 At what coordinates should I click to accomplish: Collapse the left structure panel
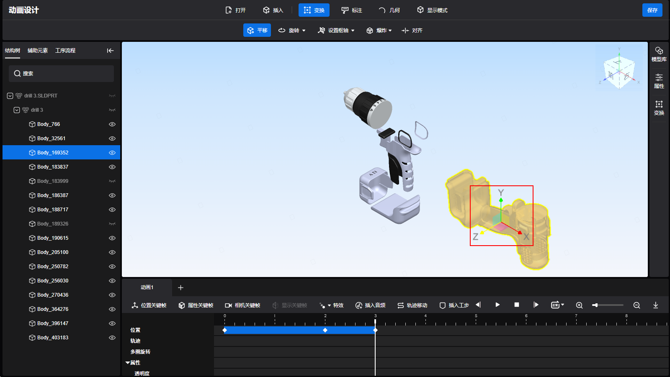[110, 51]
